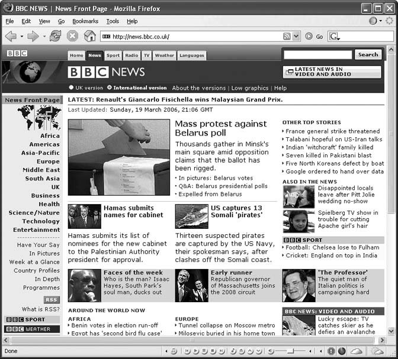The image size is (398, 359).
Task: Click the horizontal scrollbar right arrow
Action: tap(382, 340)
